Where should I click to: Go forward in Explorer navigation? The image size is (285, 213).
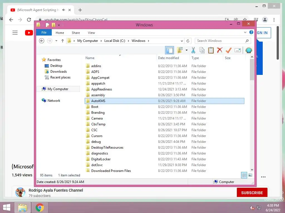tap(50, 41)
